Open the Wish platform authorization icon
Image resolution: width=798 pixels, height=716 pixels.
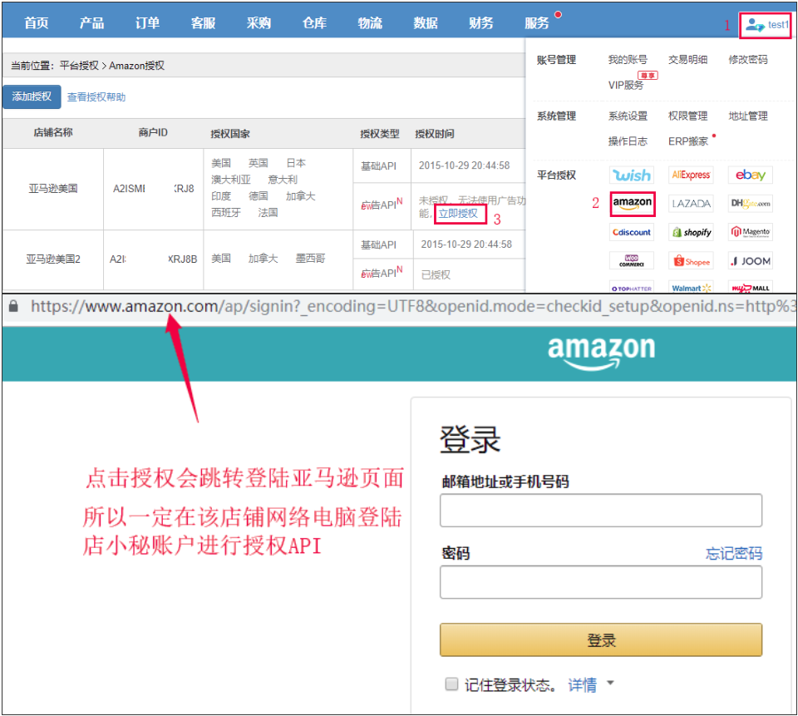point(632,175)
